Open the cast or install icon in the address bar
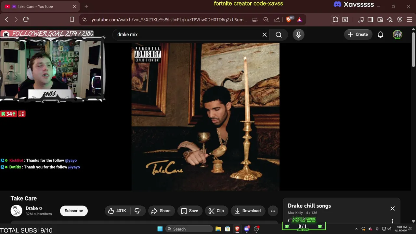This screenshot has width=416, height=234. 255,19
